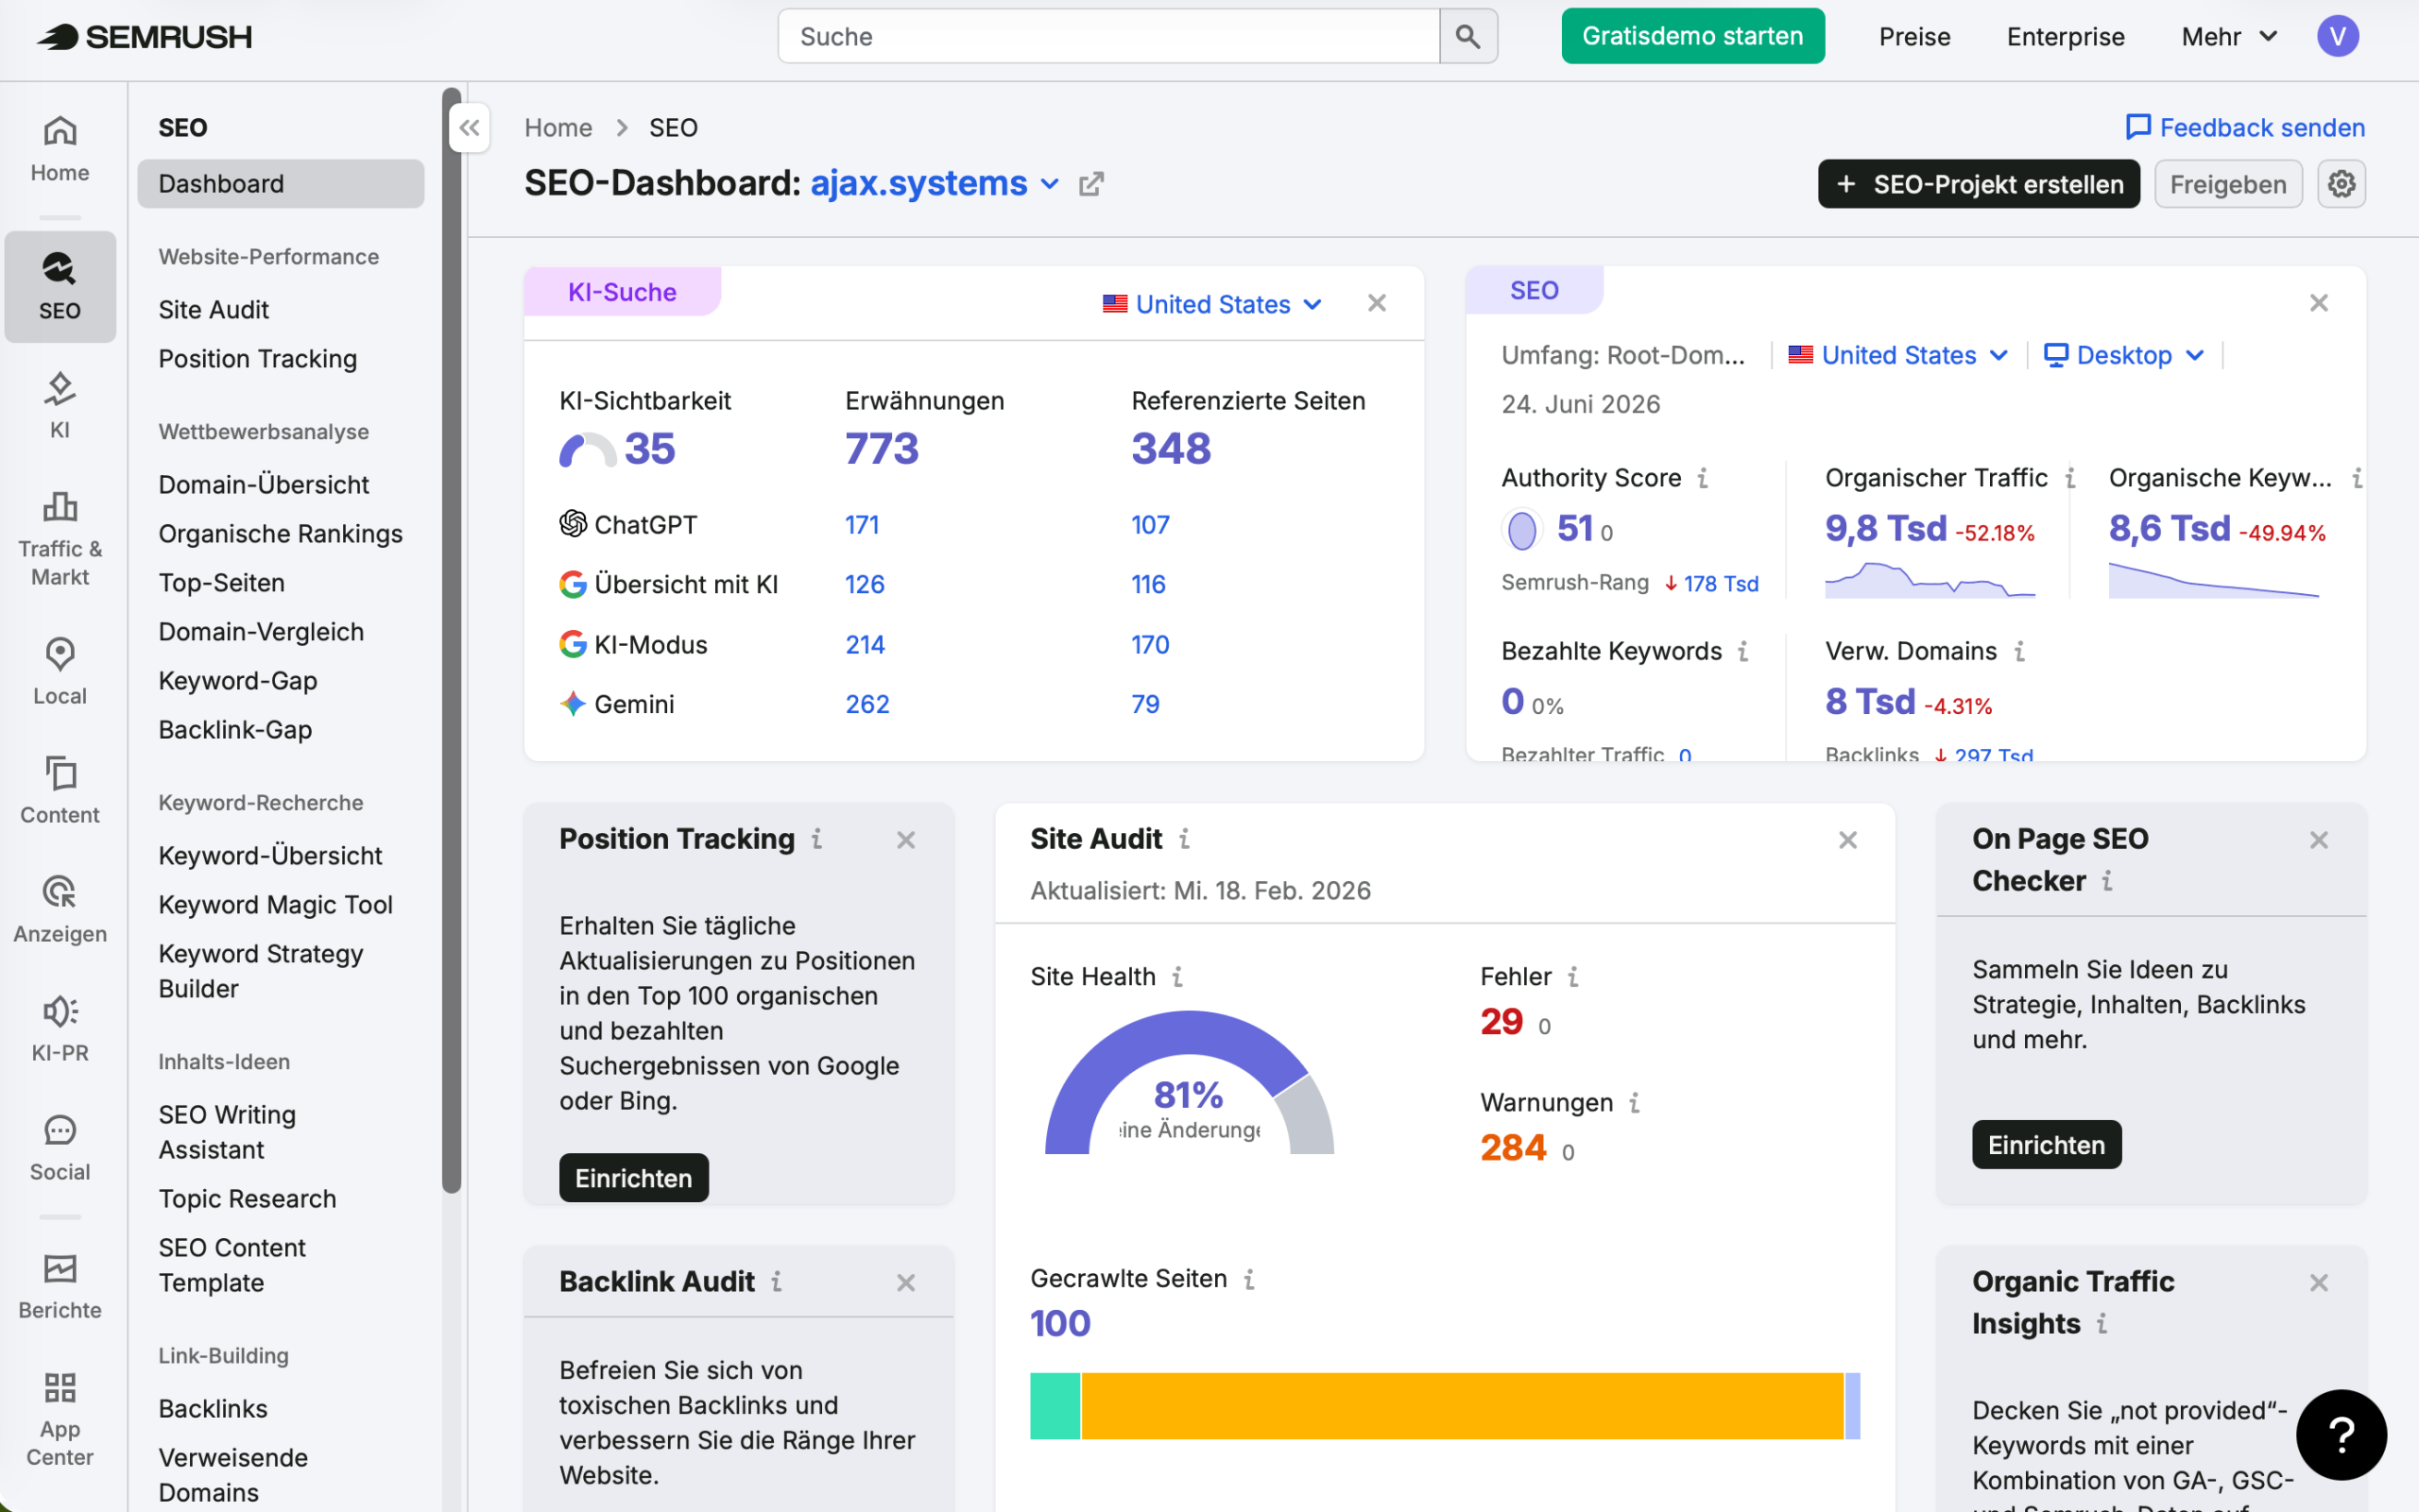
Task: Open the Content sidebar section
Action: pyautogui.click(x=60, y=791)
